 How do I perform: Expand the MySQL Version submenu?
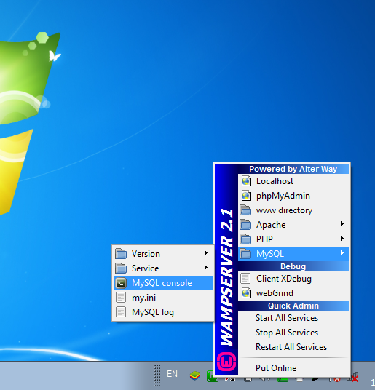[163, 254]
